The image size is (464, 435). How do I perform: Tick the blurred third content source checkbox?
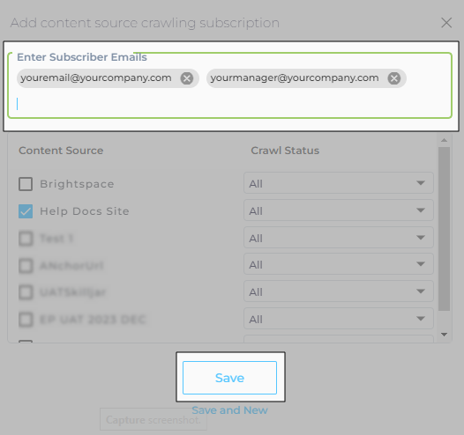point(26,239)
